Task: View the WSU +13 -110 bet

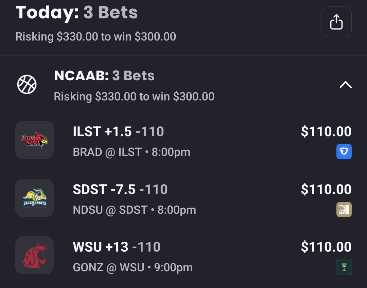Action: [x=117, y=247]
